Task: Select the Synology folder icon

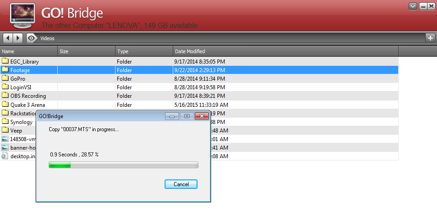Action: point(5,121)
